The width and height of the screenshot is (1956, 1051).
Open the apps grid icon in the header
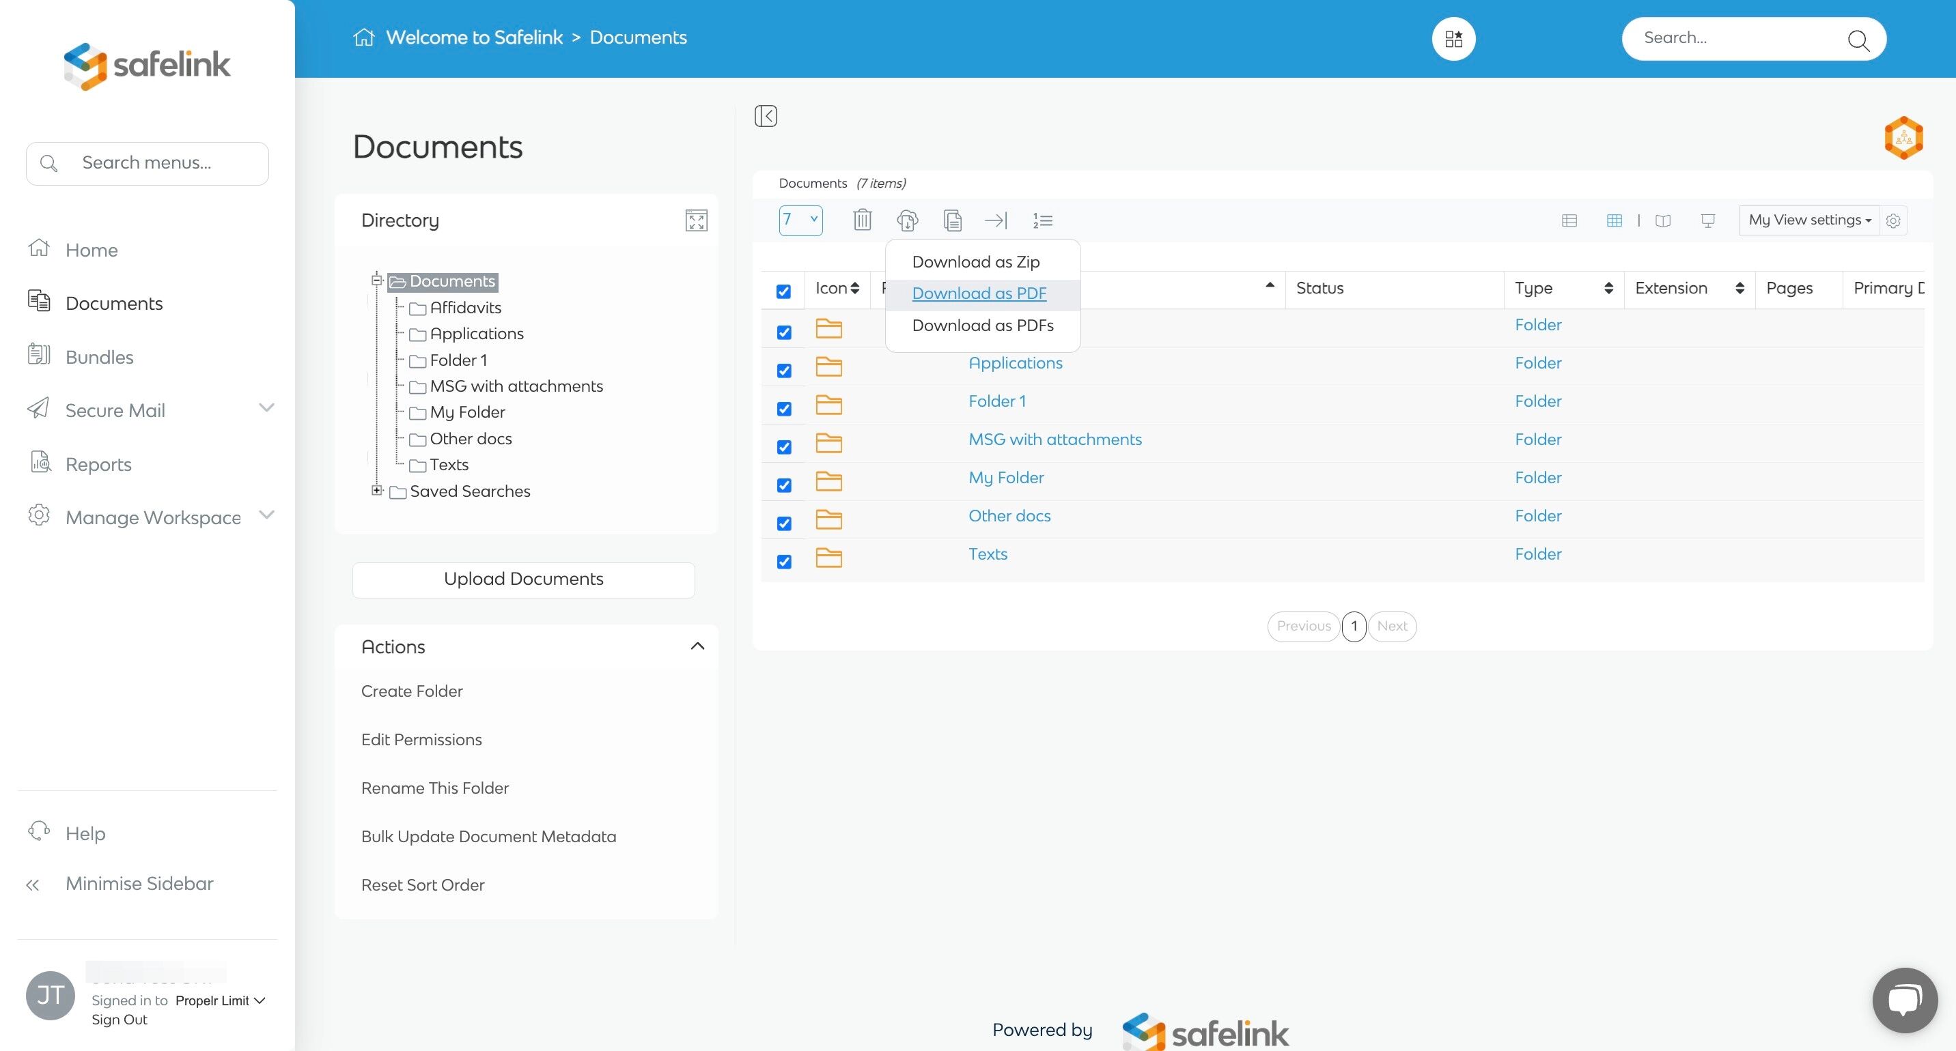1453,39
